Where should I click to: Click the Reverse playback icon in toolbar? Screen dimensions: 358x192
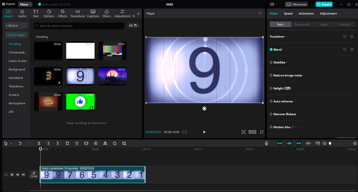[96, 143]
